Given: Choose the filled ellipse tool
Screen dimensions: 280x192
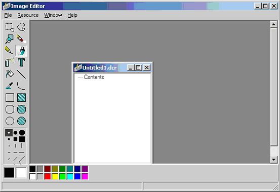Looking at the screenshot, I should [x=21, y=121].
